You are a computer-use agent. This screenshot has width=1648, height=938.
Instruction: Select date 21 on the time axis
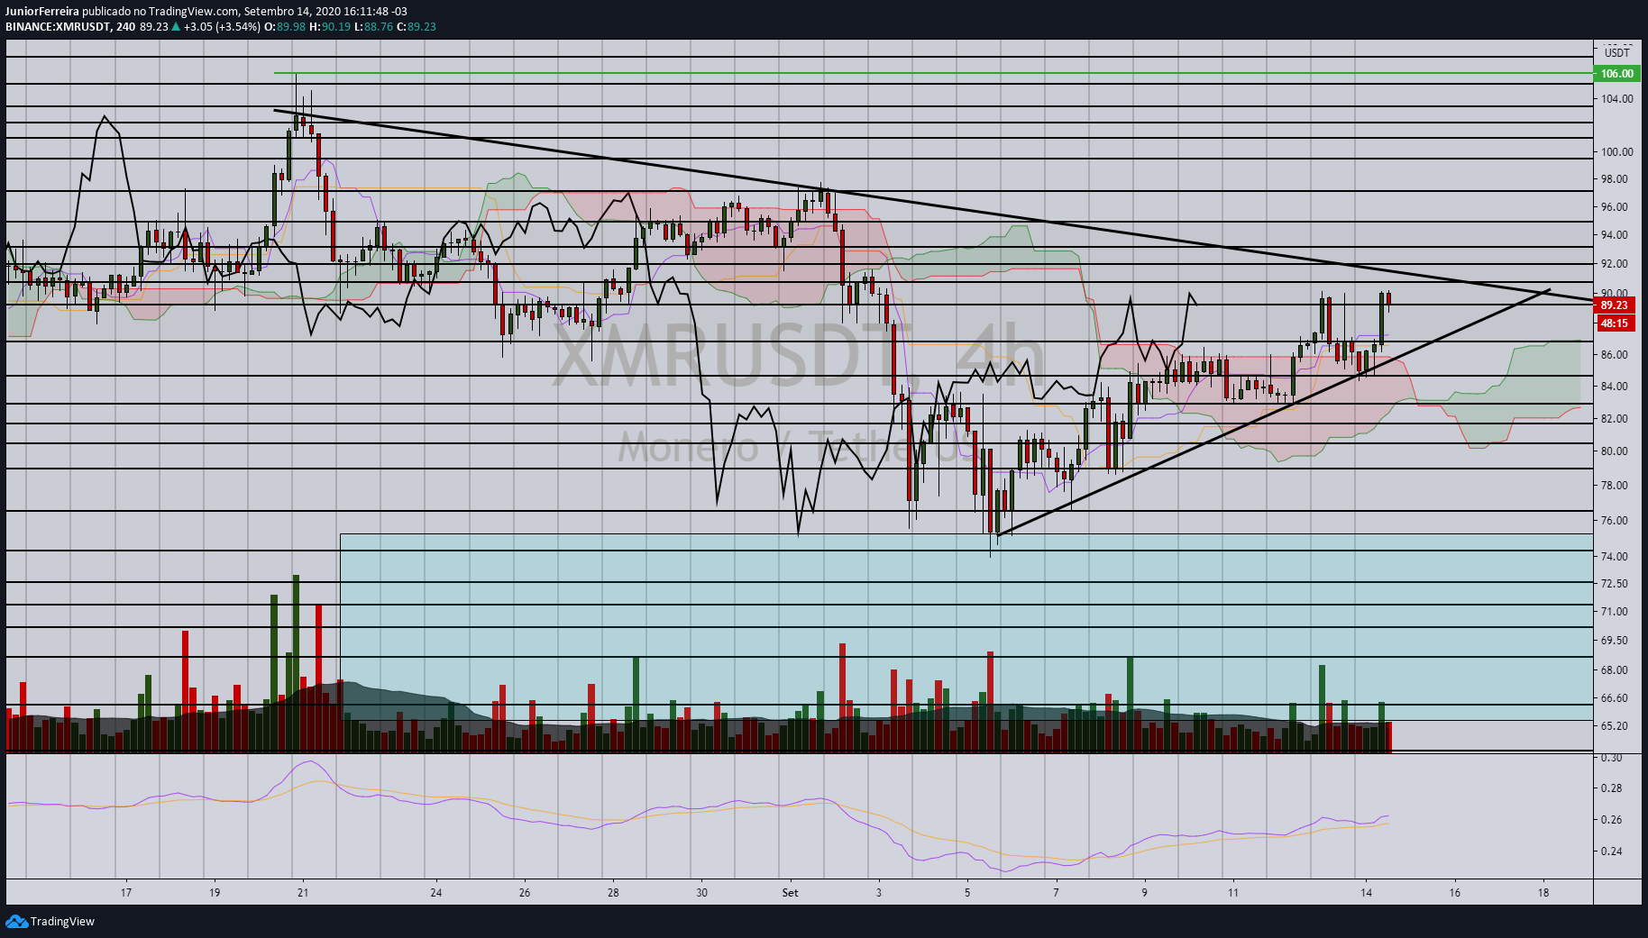coord(303,893)
